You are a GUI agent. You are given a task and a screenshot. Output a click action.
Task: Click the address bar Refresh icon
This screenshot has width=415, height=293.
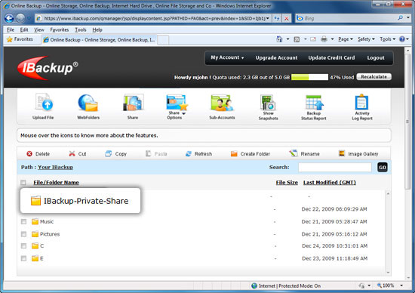277,18
